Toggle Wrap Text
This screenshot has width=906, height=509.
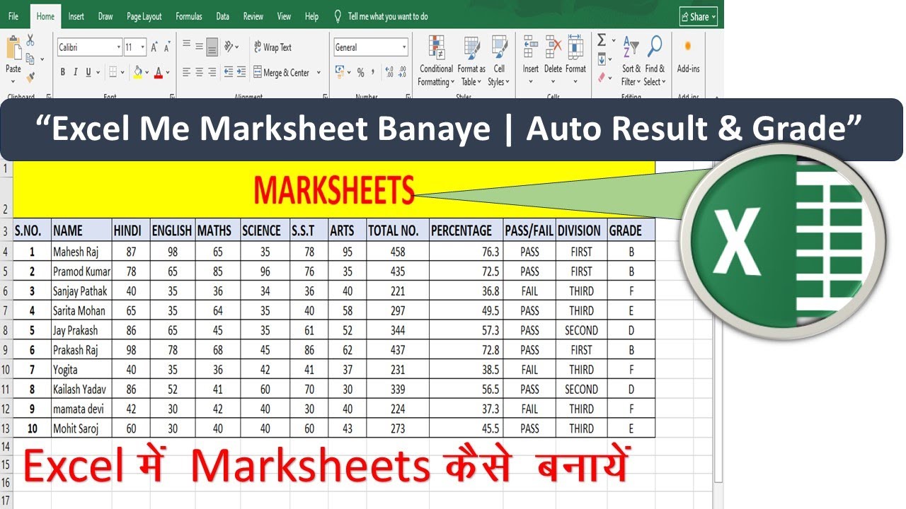[x=273, y=47]
